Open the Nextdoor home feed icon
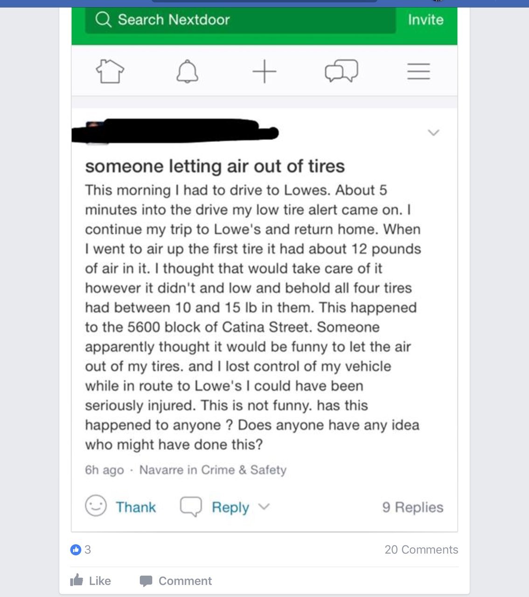Screen dimensions: 529x597 coord(110,72)
